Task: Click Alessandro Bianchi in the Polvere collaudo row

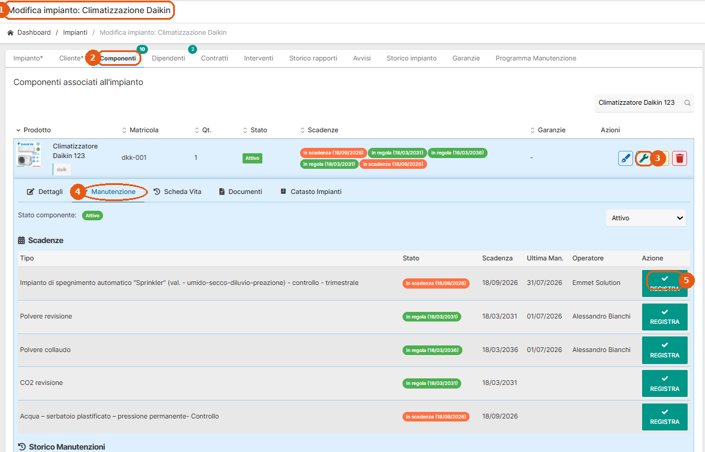Action: click(x=601, y=350)
